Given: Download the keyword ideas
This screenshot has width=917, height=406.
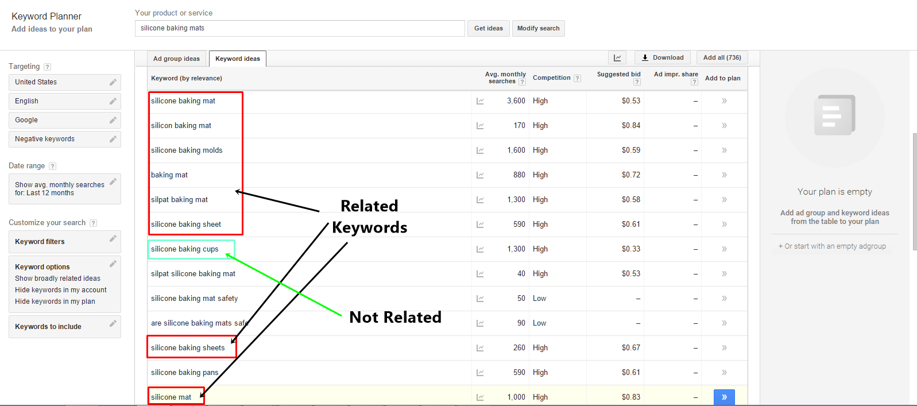Looking at the screenshot, I should (663, 57).
